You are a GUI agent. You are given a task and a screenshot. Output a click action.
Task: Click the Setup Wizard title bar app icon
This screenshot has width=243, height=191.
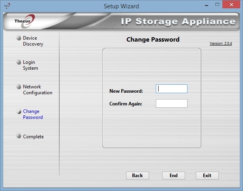[x=7, y=6]
